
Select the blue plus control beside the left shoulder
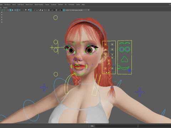pyautogui.click(x=44, y=87)
